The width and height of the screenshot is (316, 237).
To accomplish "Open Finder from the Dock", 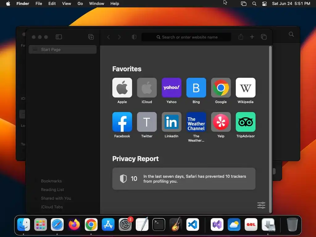I will [23, 225].
